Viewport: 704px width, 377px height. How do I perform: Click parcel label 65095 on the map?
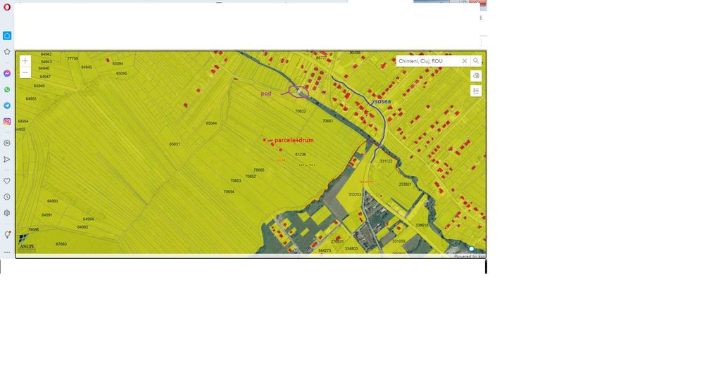coord(122,73)
